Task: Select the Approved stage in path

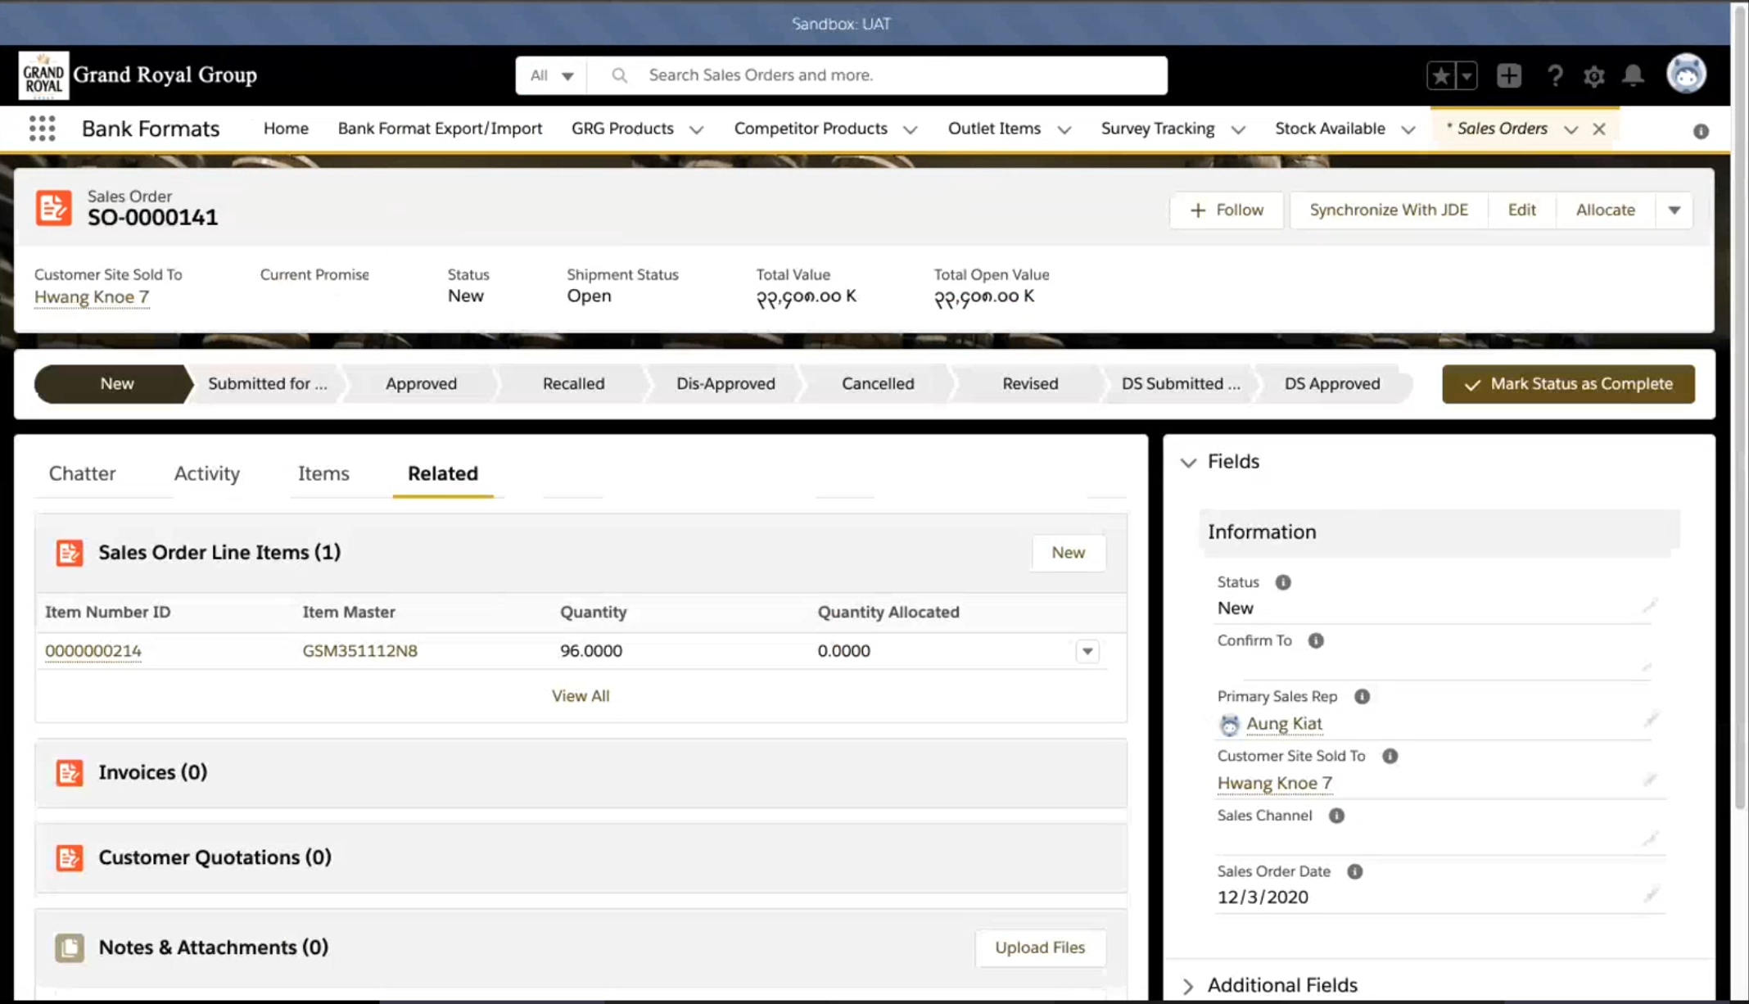Action: click(x=421, y=384)
